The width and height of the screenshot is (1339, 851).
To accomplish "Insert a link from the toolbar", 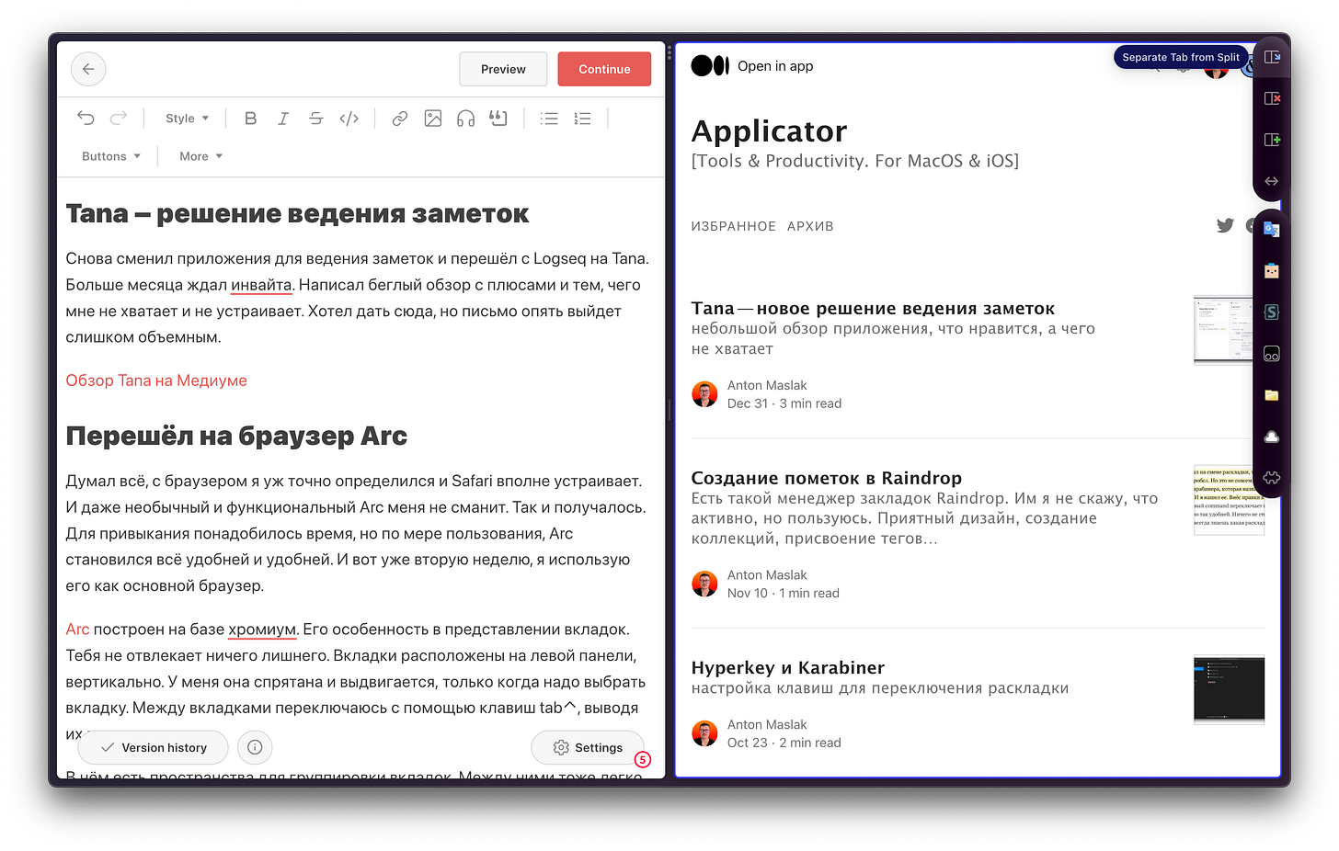I will click(399, 118).
